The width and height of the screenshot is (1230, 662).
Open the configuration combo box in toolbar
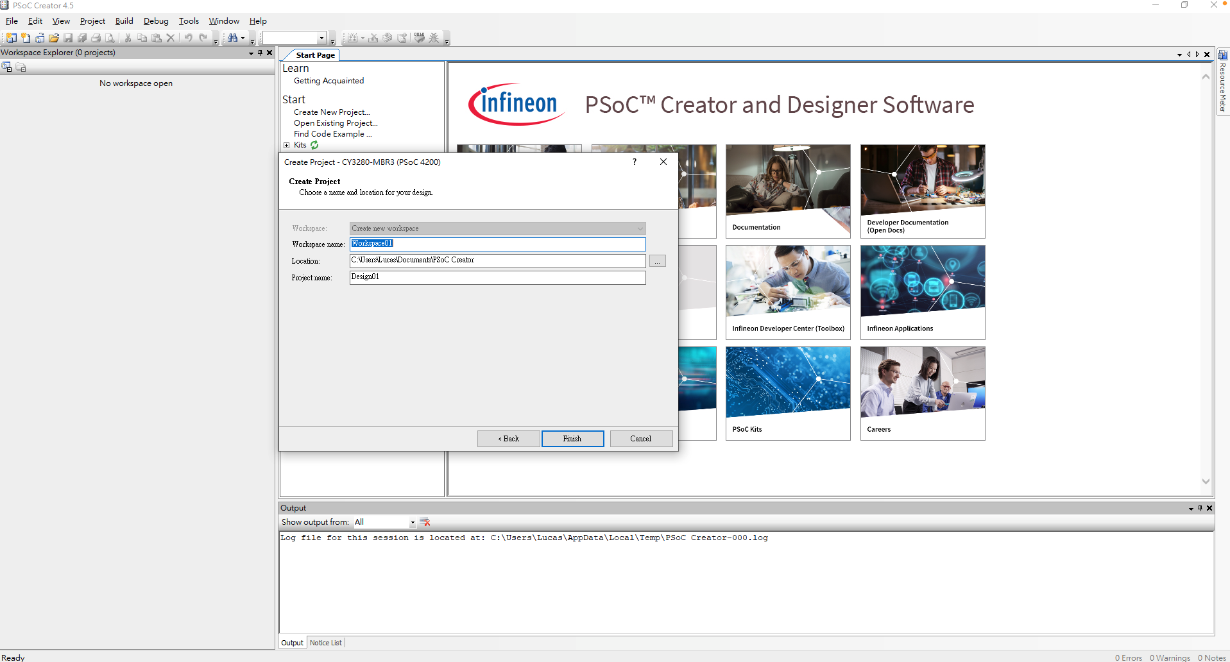tap(321, 38)
